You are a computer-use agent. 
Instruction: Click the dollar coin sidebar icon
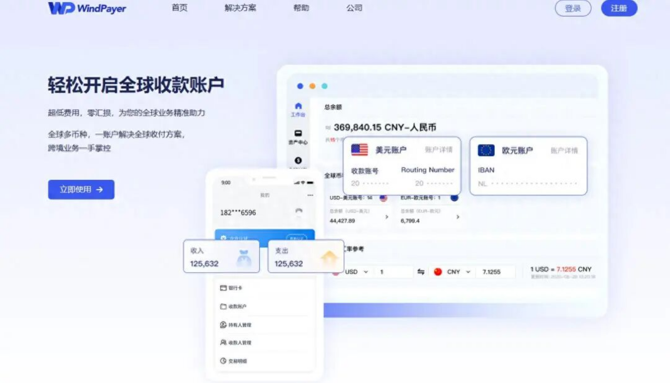tap(298, 160)
